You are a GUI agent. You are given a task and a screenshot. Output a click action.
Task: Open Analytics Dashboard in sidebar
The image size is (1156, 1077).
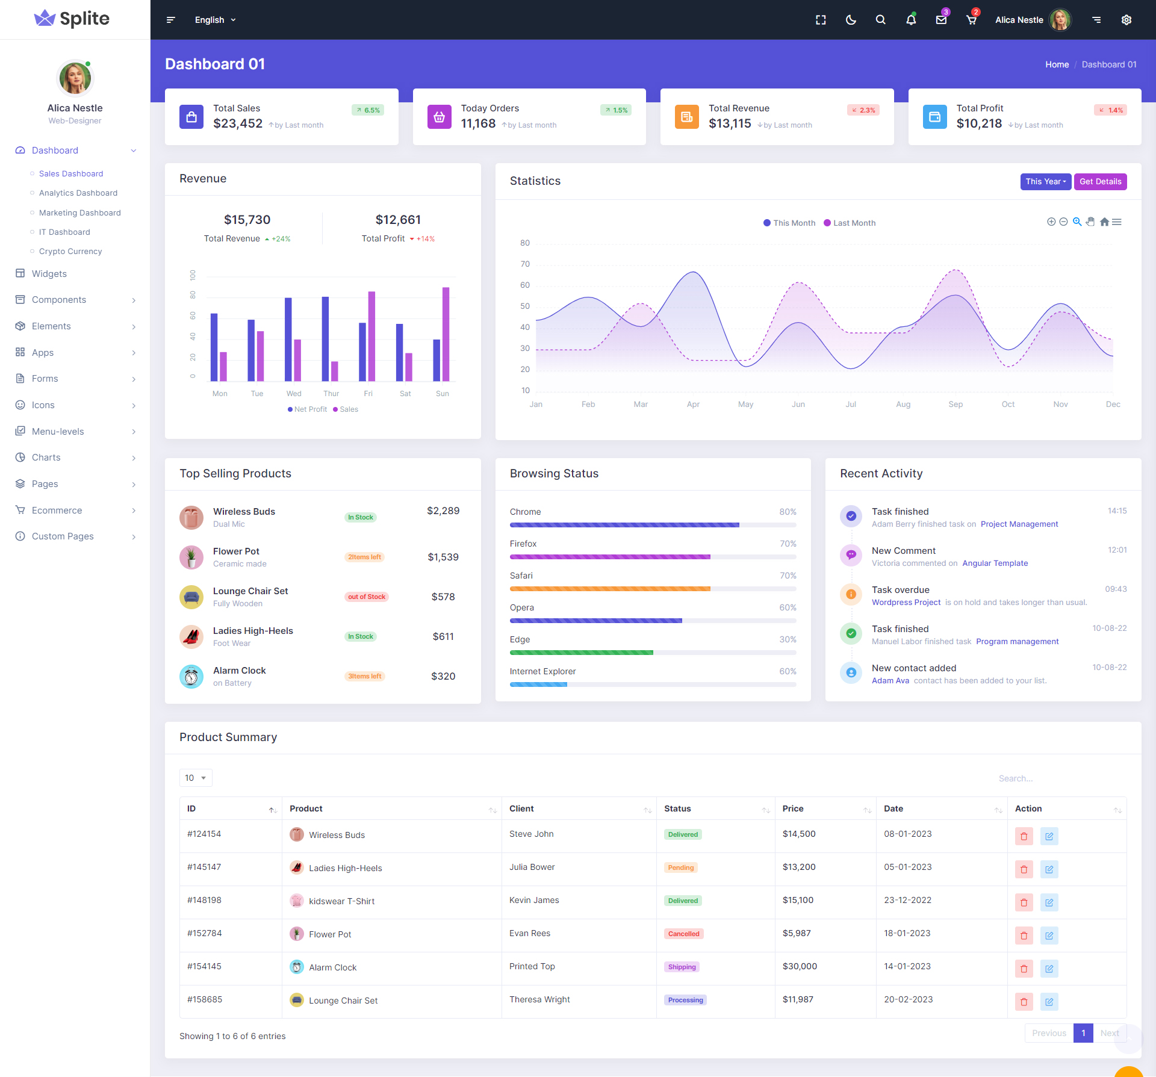coord(78,193)
